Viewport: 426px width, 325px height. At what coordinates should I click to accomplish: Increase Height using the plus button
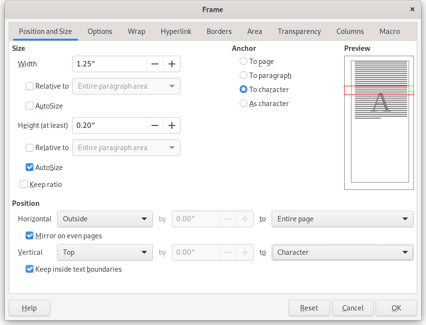click(x=171, y=125)
